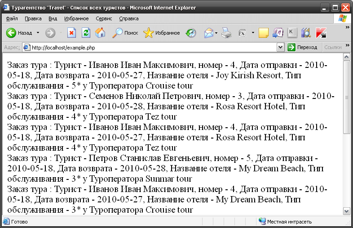Click the IE icon in title bar
The image size is (353, 228).
click(x=6, y=8)
